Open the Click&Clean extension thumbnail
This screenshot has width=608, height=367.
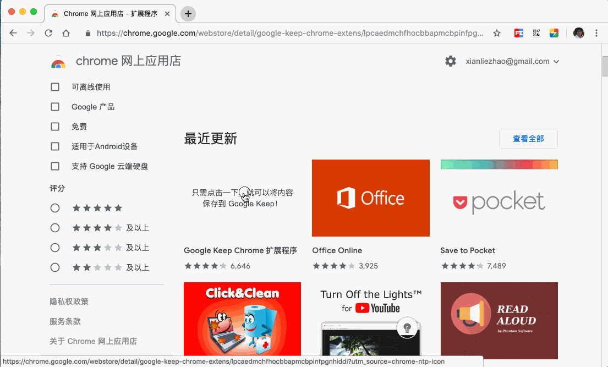(x=242, y=319)
